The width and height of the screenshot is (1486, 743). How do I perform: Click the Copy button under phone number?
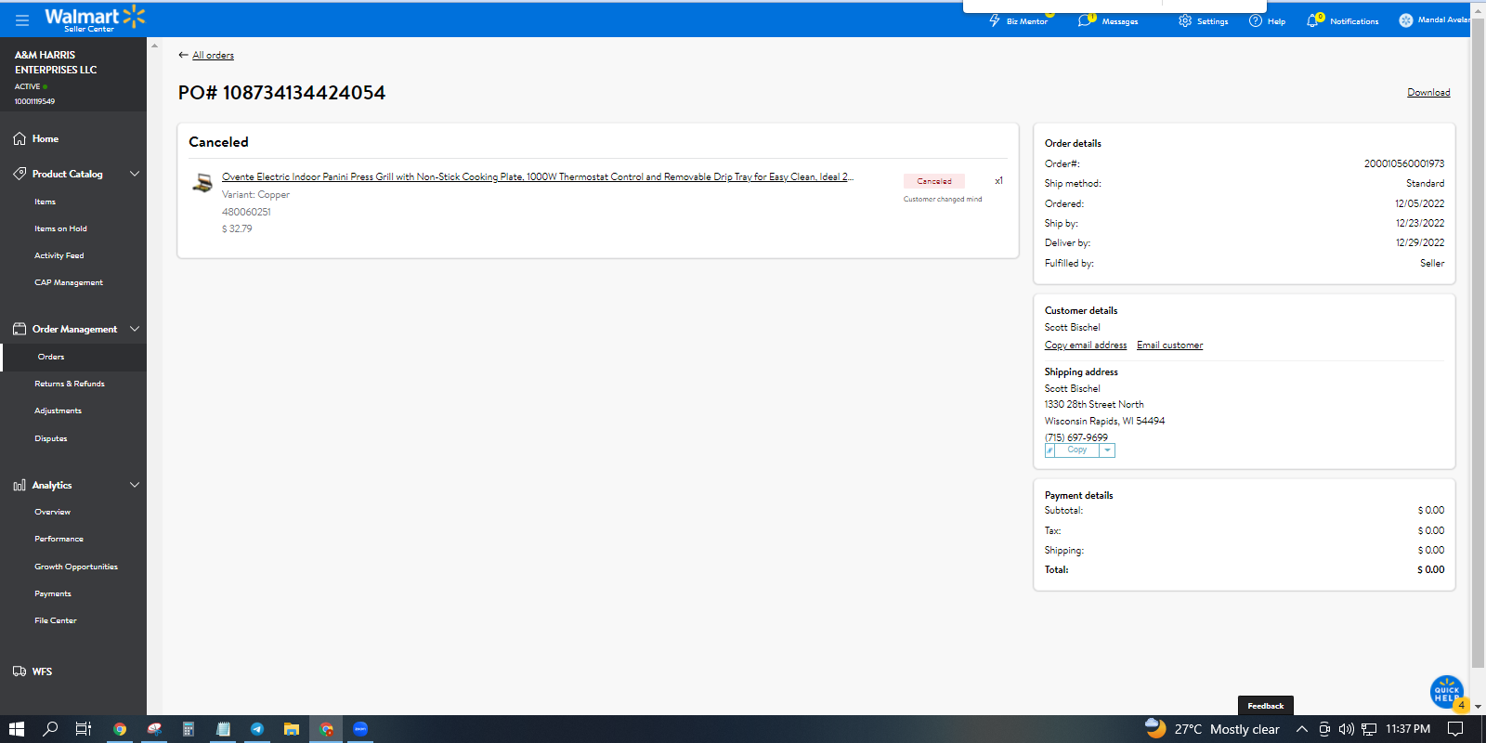pyautogui.click(x=1076, y=450)
